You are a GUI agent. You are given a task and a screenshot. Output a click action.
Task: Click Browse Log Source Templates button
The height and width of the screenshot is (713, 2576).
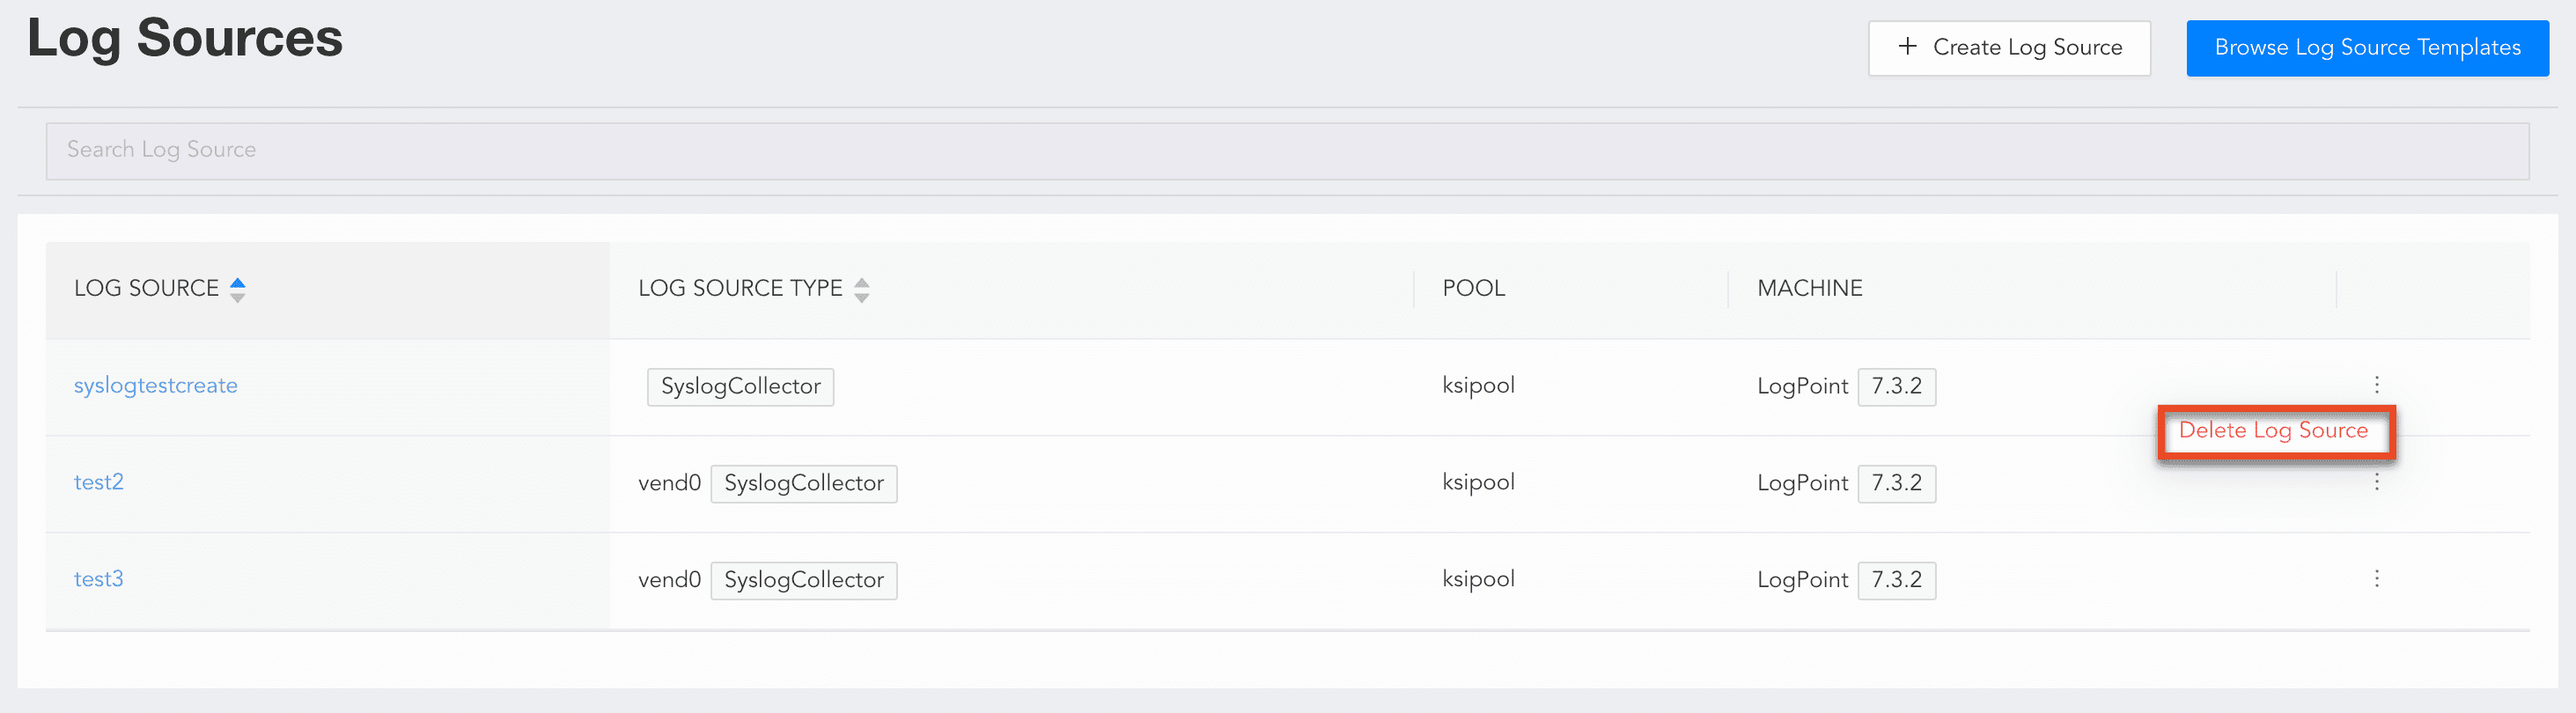click(x=2366, y=48)
